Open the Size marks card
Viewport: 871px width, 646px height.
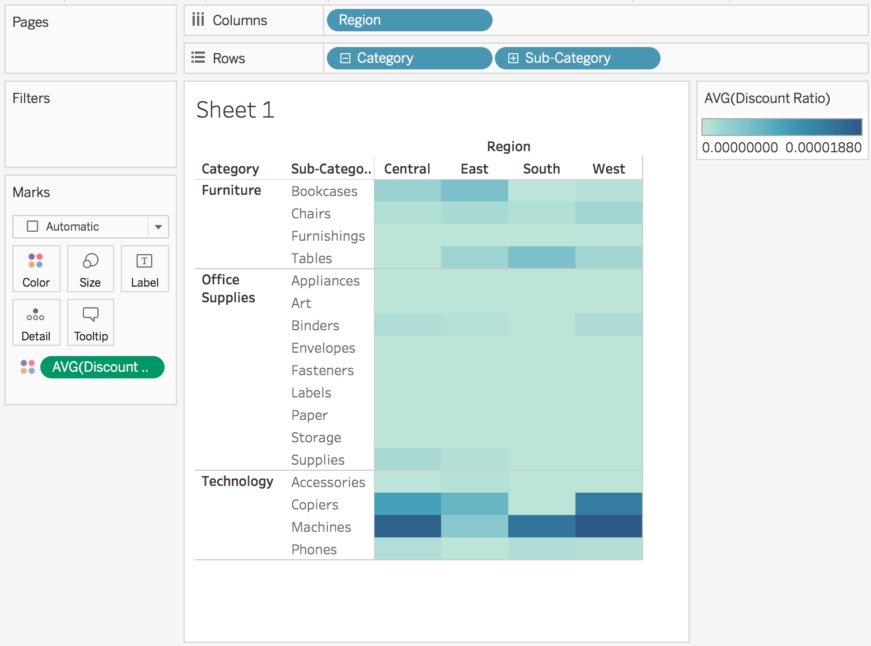click(x=90, y=269)
